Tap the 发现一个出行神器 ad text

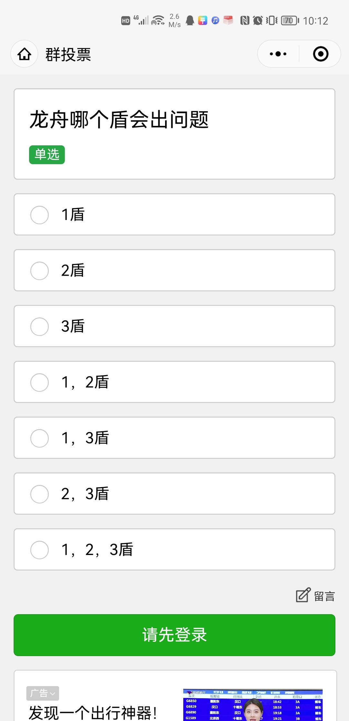tap(93, 713)
